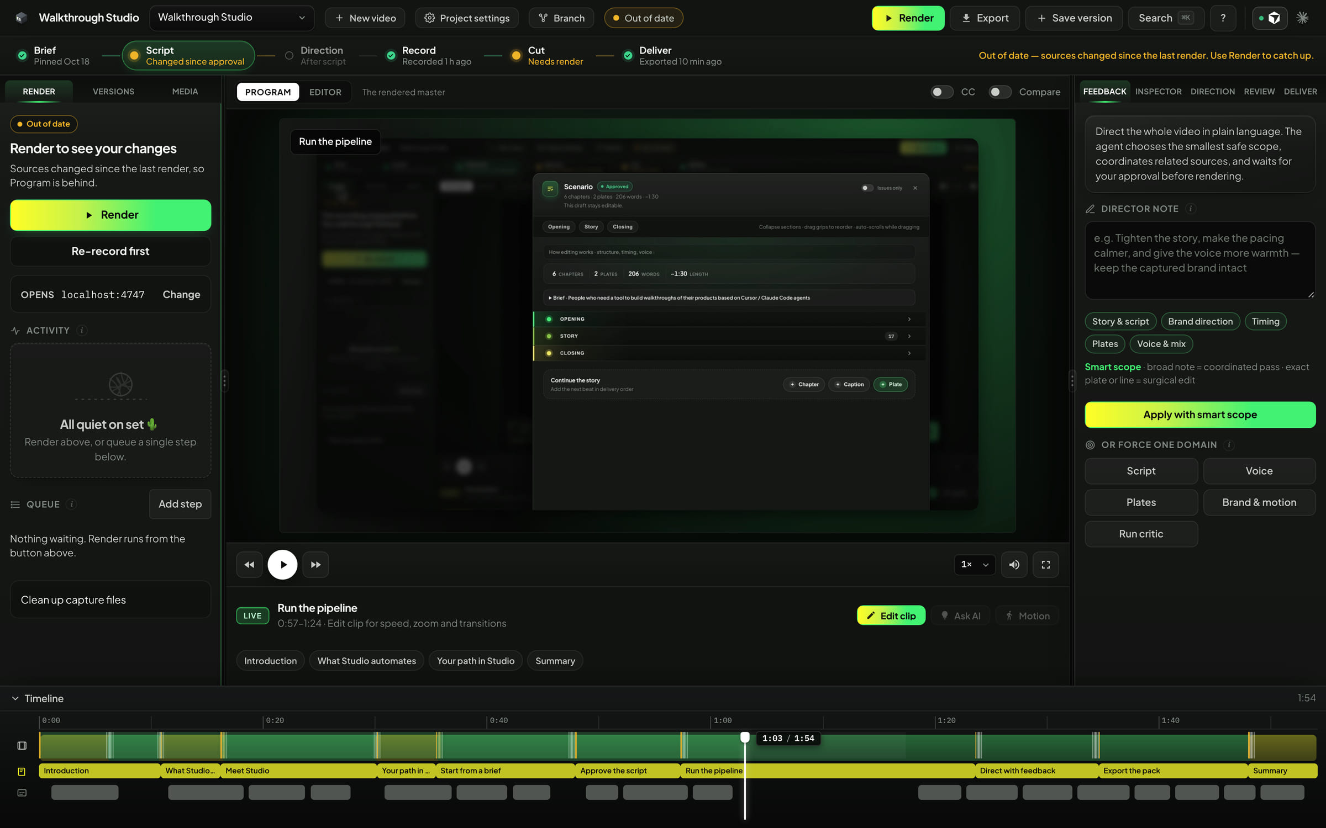Screen dimensions: 1326x828
Task: Select the caption track icon in timeline
Action: coord(22,793)
